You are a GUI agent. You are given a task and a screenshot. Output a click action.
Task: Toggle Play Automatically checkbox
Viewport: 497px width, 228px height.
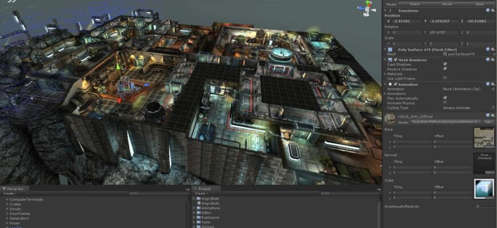(x=445, y=99)
